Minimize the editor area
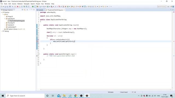The height and width of the screenshot is (98, 175). tap(171, 10)
